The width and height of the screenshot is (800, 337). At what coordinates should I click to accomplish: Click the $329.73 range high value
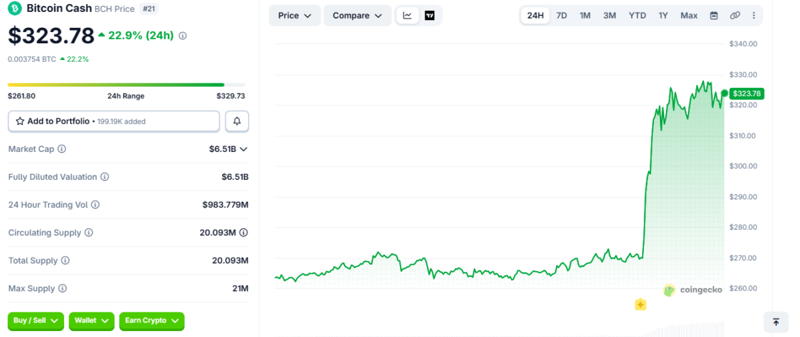[231, 96]
